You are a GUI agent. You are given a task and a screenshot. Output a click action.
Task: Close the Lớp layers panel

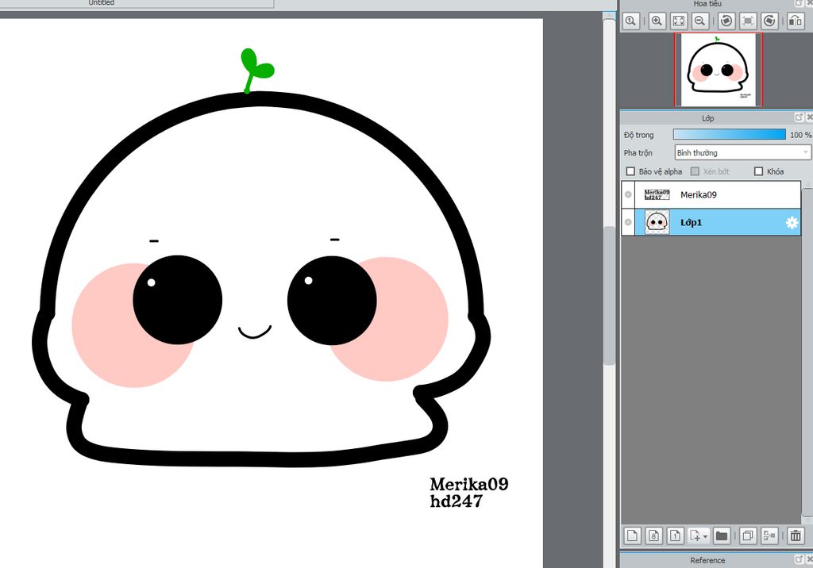(x=809, y=117)
